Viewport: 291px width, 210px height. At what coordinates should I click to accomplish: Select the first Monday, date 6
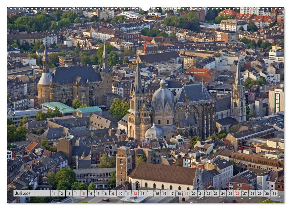[x=91, y=193]
